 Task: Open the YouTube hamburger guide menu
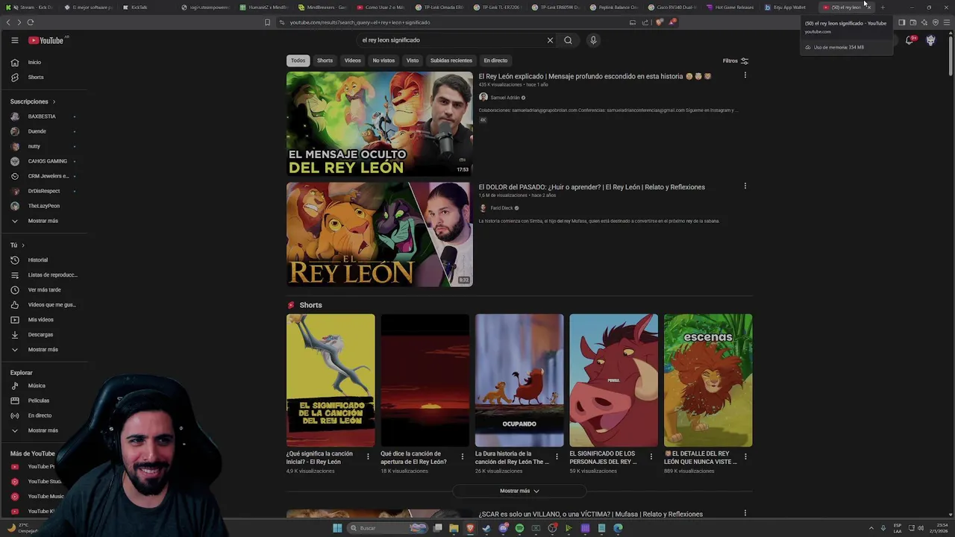coord(14,40)
